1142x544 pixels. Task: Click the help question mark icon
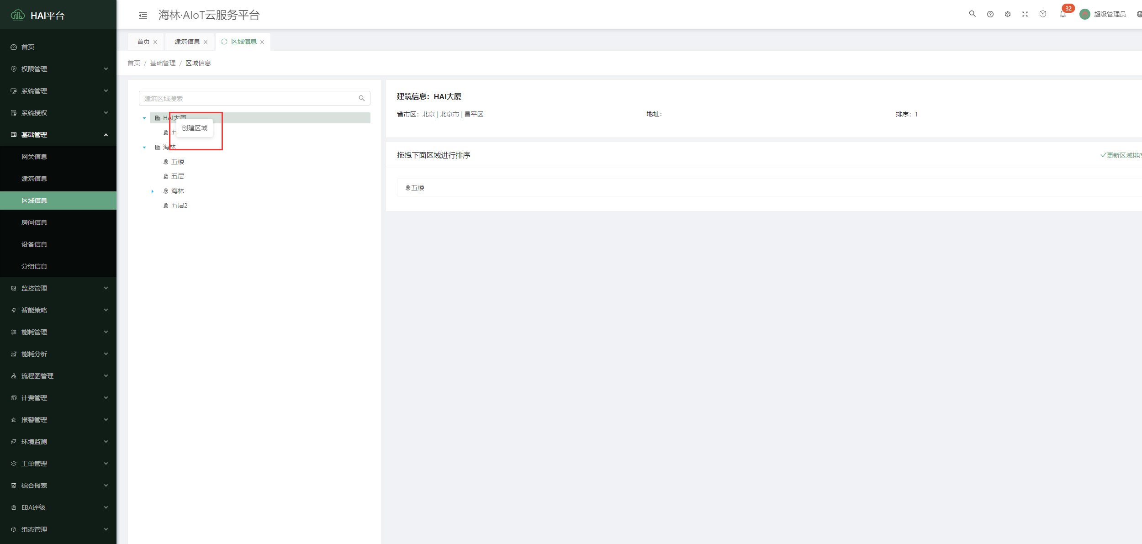pos(990,14)
